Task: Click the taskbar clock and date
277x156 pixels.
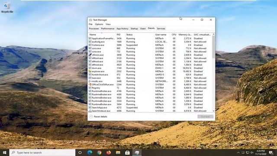Action: (261, 153)
